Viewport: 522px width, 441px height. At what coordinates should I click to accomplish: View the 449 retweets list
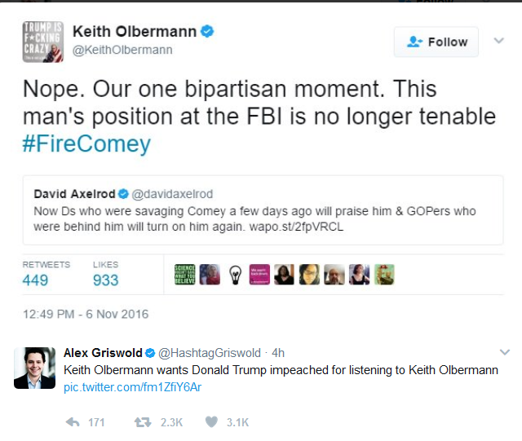(46, 274)
